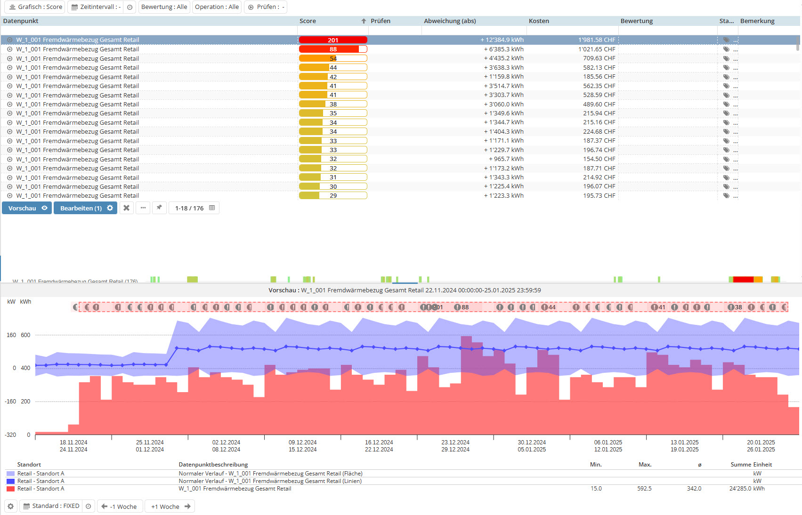Open the three-dots more options button
The height and width of the screenshot is (515, 802).
click(x=143, y=208)
